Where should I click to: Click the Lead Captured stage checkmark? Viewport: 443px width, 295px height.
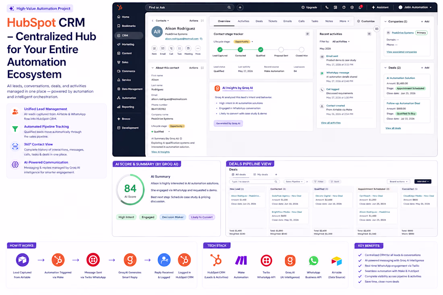point(220,50)
